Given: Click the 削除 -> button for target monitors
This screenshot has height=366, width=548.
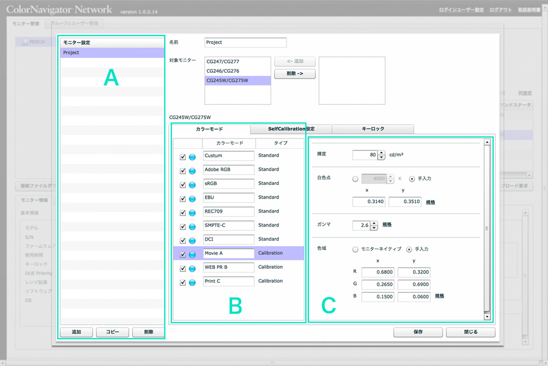Looking at the screenshot, I should 295,74.
